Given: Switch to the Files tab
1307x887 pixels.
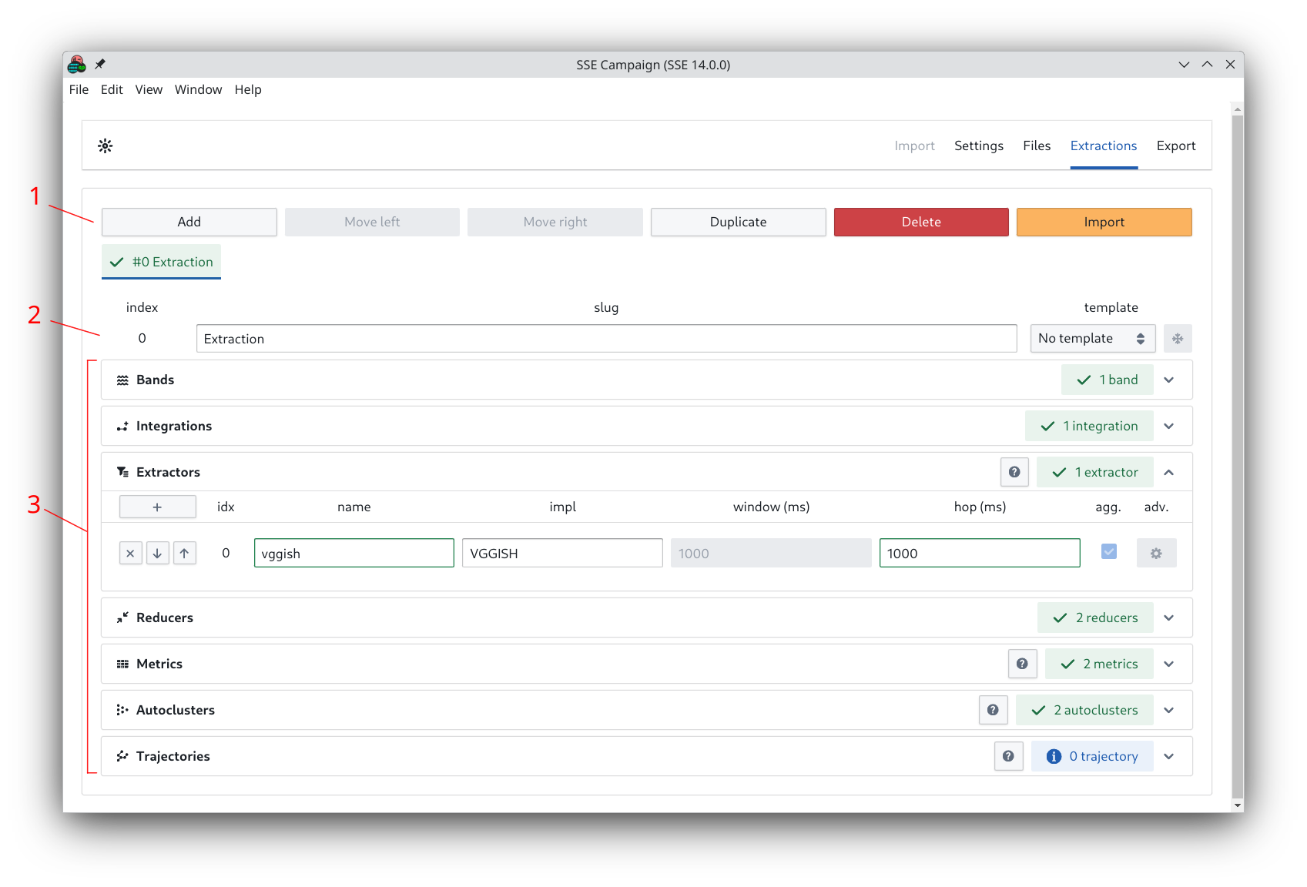Looking at the screenshot, I should tap(1036, 146).
